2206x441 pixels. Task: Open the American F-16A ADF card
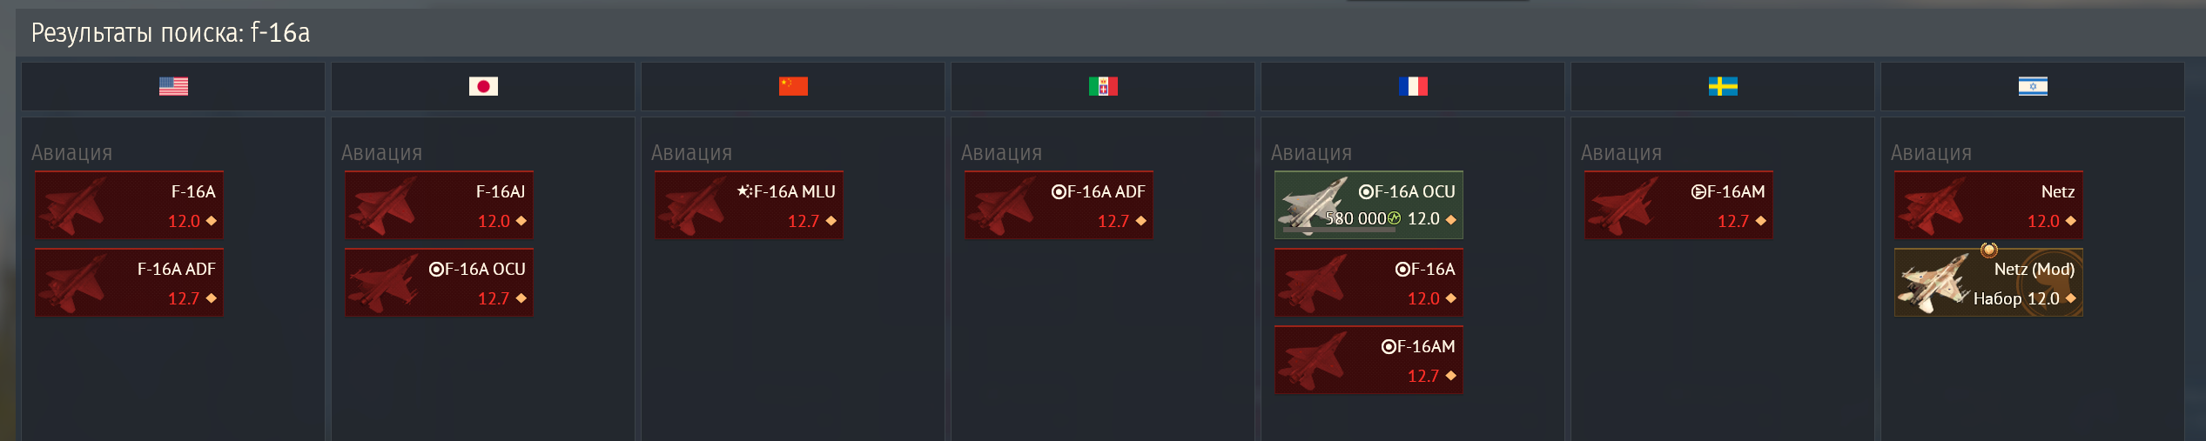[x=129, y=283]
